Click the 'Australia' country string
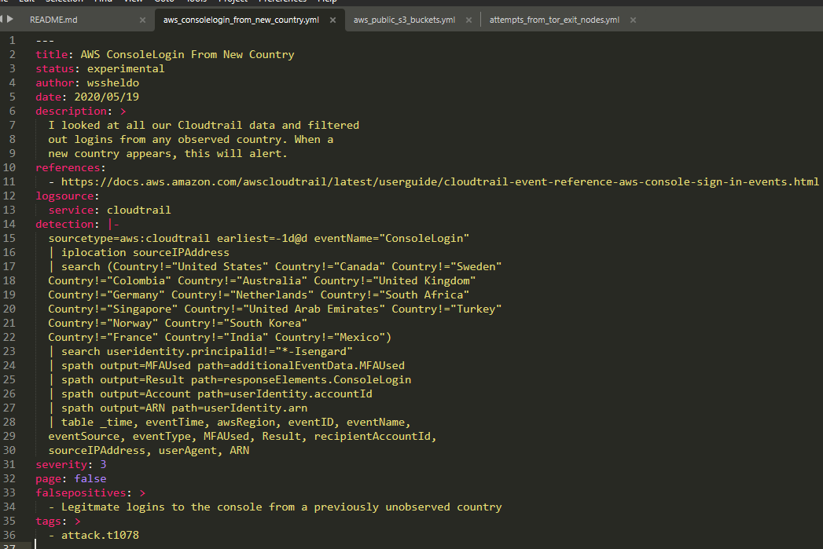 point(272,281)
